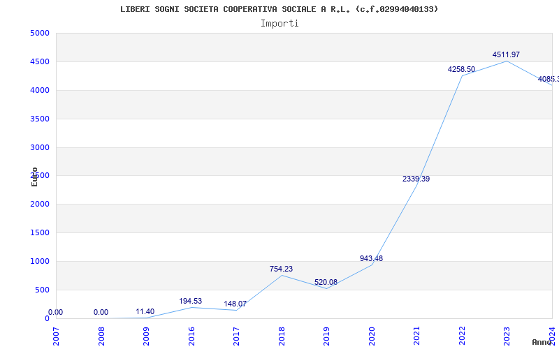Click the 0.00 label above 2007
Screen dimensions: 559x349
(x=55, y=312)
